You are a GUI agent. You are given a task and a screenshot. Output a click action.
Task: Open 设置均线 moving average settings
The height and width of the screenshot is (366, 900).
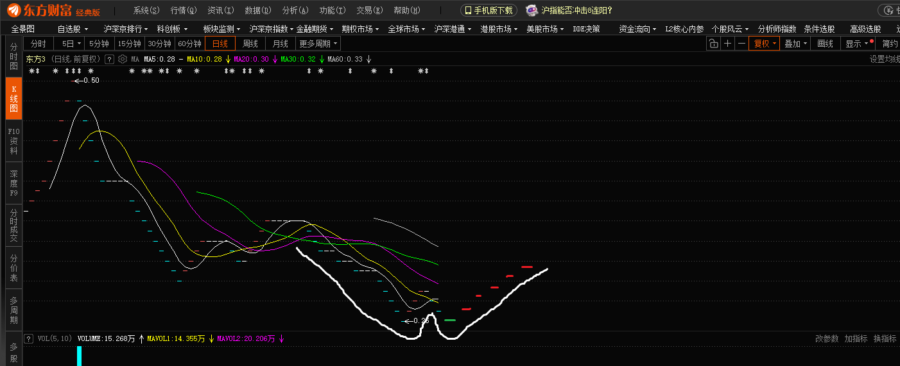(885, 59)
